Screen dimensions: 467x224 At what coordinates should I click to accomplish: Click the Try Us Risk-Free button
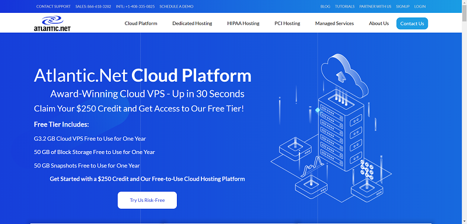click(x=147, y=200)
